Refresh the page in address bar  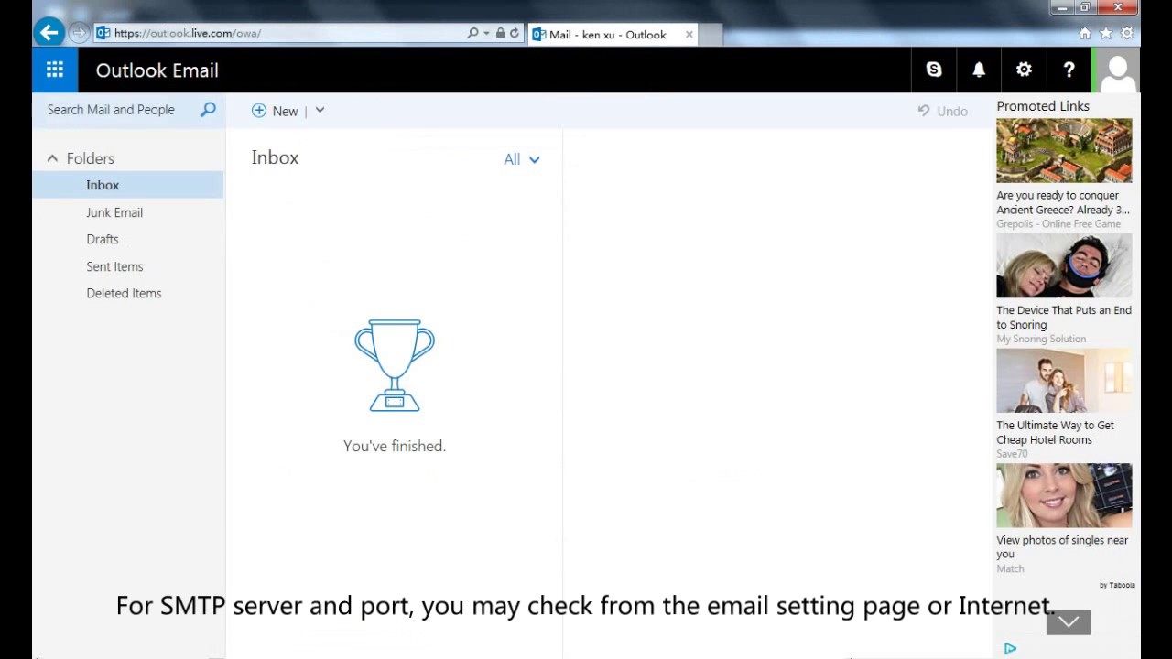(x=515, y=33)
